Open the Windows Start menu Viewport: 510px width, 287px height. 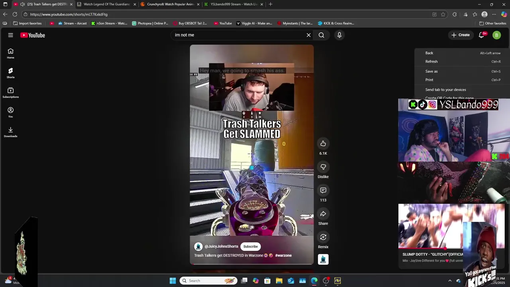[x=173, y=281]
